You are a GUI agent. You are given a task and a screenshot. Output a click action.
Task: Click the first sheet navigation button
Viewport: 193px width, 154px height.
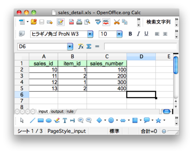click(17, 112)
